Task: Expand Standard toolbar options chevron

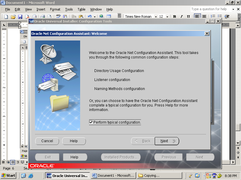Action: (x=119, y=16)
